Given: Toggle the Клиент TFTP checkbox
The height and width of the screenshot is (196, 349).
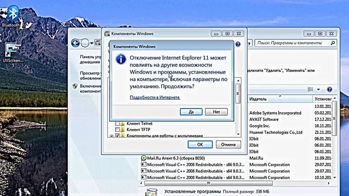Looking at the screenshot, I should click(117, 130).
